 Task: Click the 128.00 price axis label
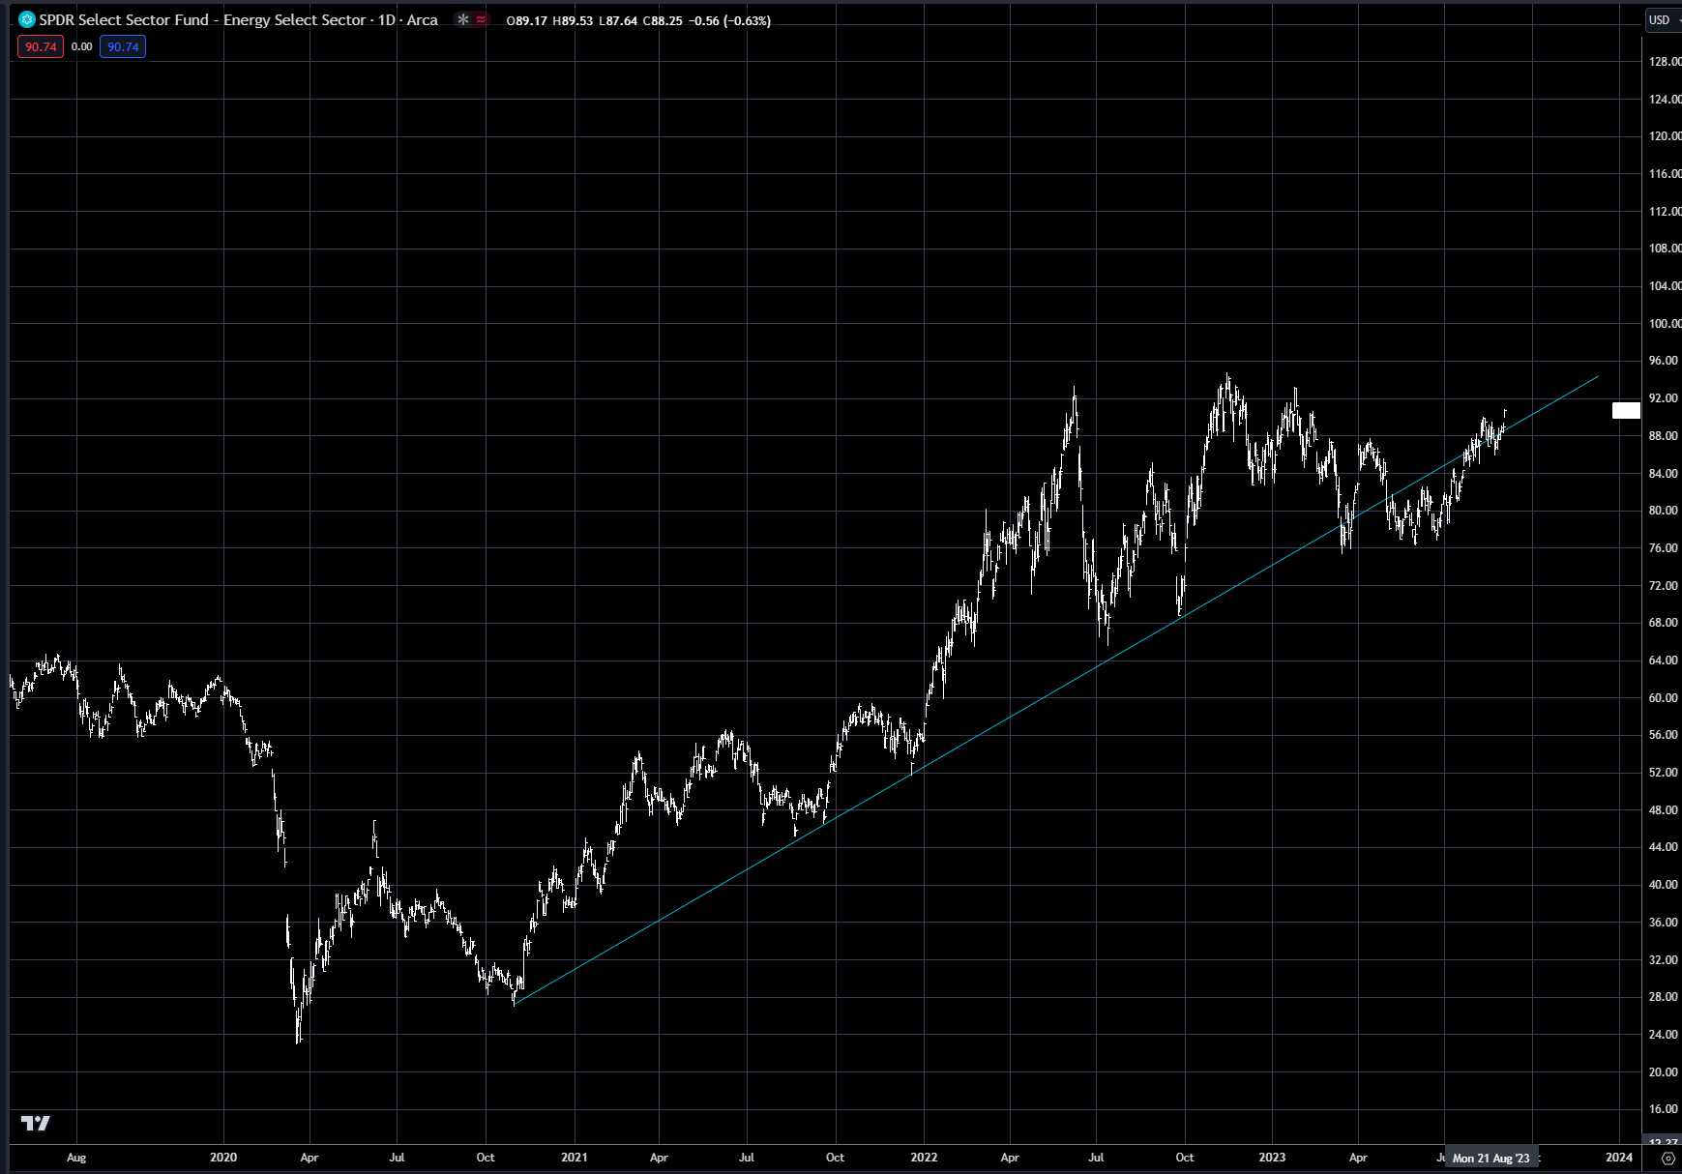coord(1665,62)
